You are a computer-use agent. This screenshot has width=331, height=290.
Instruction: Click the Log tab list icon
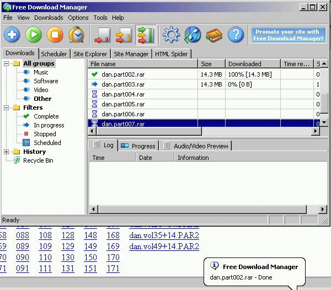pyautogui.click(x=97, y=144)
